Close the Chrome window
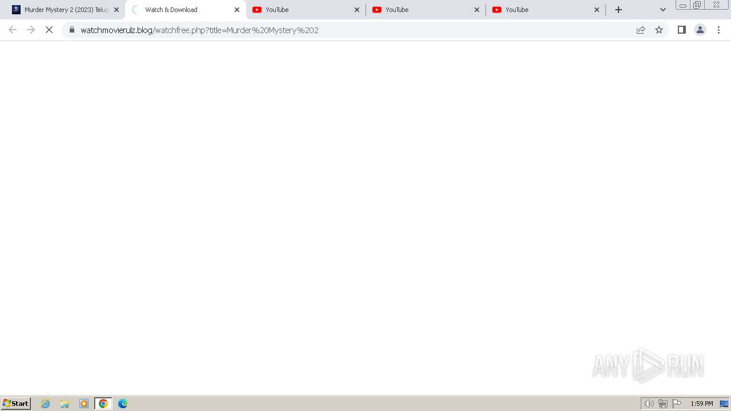This screenshot has width=731, height=411. tap(716, 5)
